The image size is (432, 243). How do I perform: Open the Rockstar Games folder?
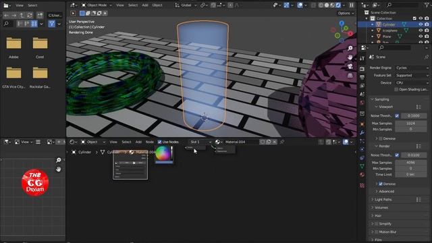point(40,73)
